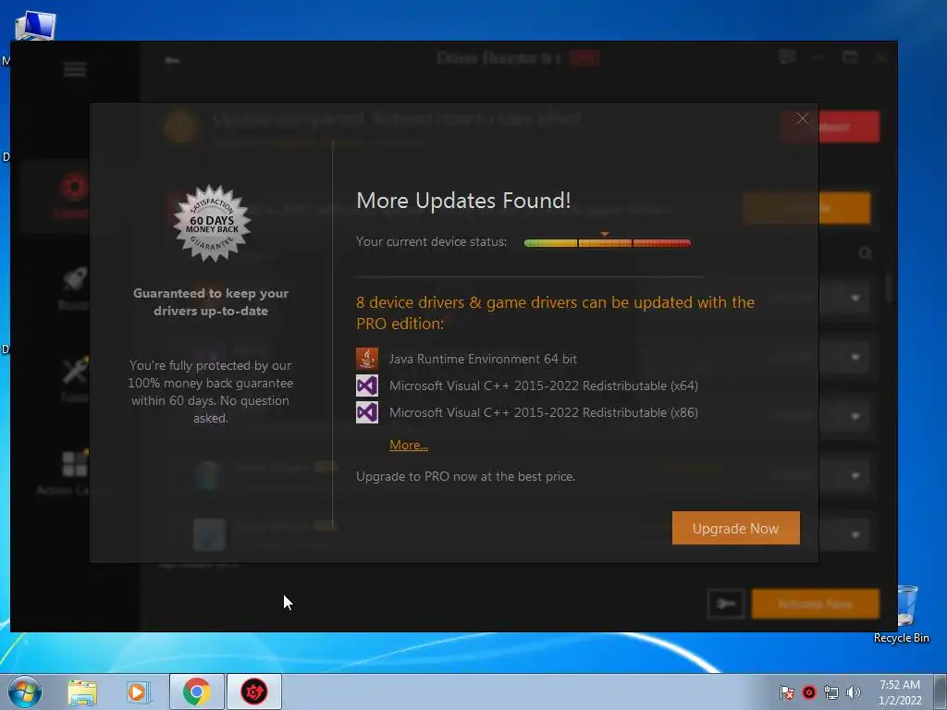This screenshot has width=947, height=710.
Task: Click the Driver Booster taskbar icon
Action: 254,692
